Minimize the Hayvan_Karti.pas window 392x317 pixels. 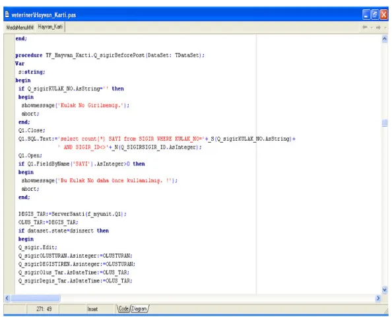tap(366, 15)
